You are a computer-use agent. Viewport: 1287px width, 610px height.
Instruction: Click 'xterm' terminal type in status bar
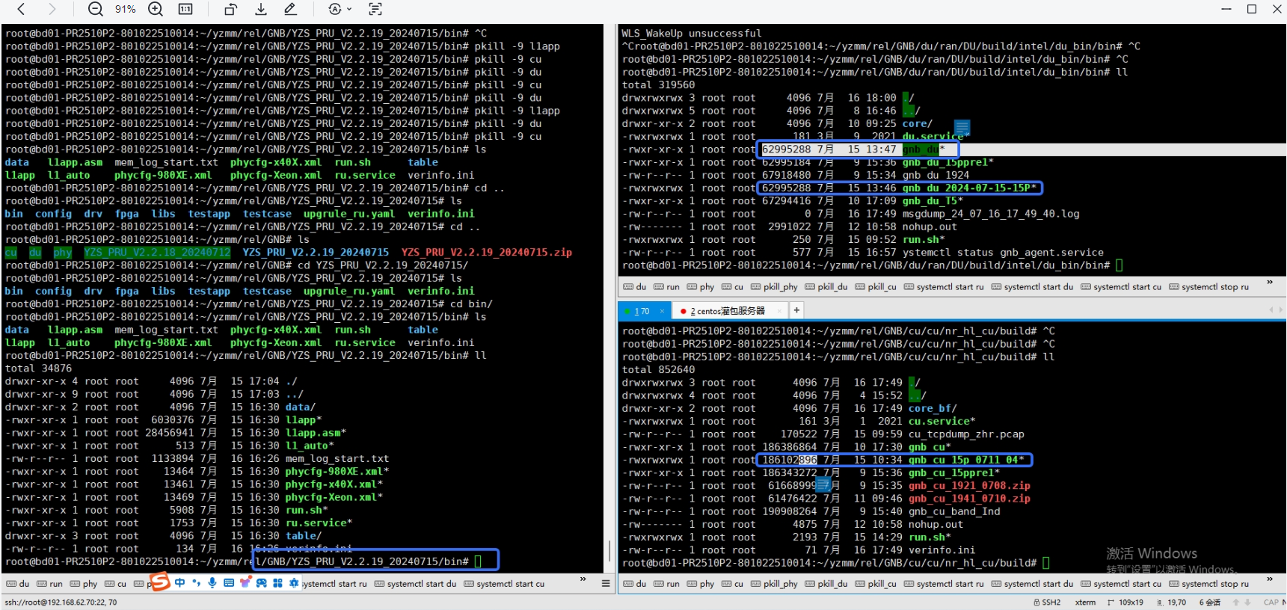pos(1085,603)
